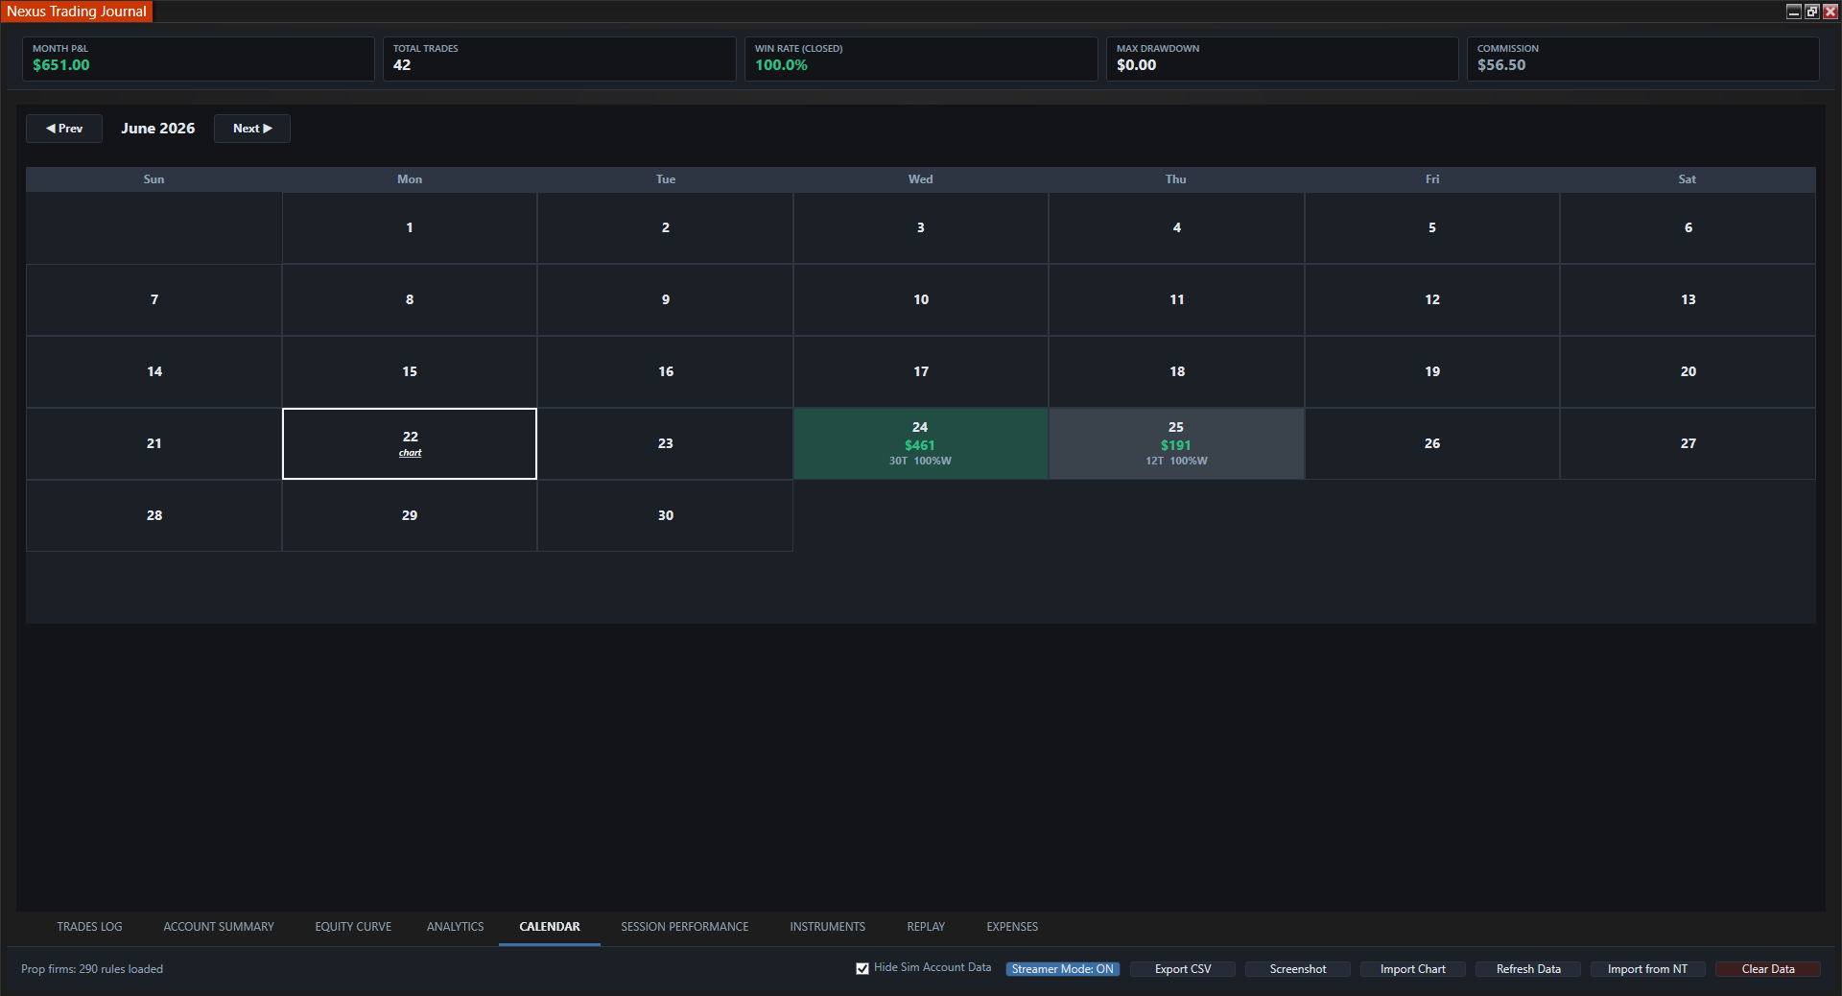Select calendar day 3
This screenshot has height=996, width=1842.
point(921,228)
